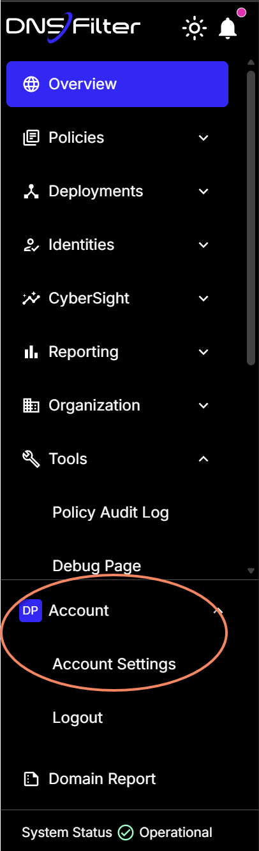This screenshot has height=851, width=259.
Task: Expand the Reporting submenu chevron
Action: click(204, 352)
